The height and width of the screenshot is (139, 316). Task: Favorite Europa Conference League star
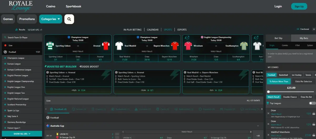tap(5, 70)
